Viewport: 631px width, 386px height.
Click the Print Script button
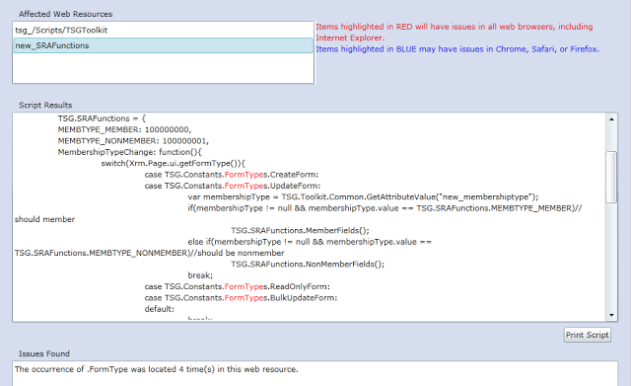tap(588, 335)
